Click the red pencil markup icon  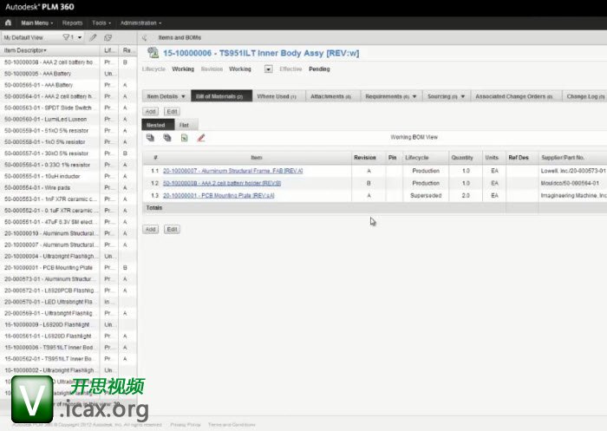tap(201, 138)
